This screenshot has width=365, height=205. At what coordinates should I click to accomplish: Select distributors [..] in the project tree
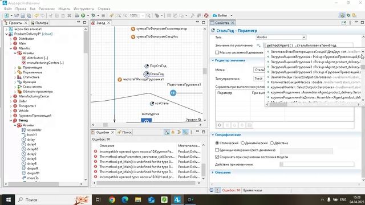(x=37, y=58)
